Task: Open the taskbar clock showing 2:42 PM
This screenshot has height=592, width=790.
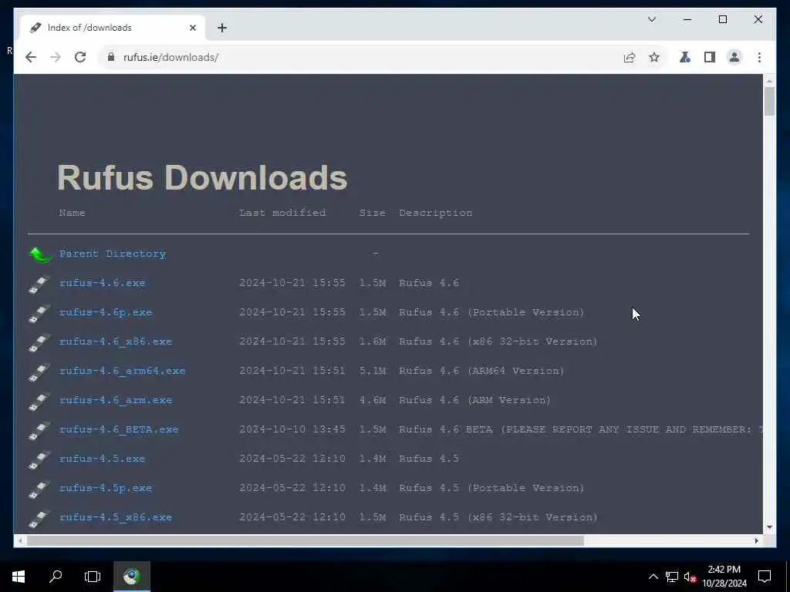Action: [x=724, y=577]
